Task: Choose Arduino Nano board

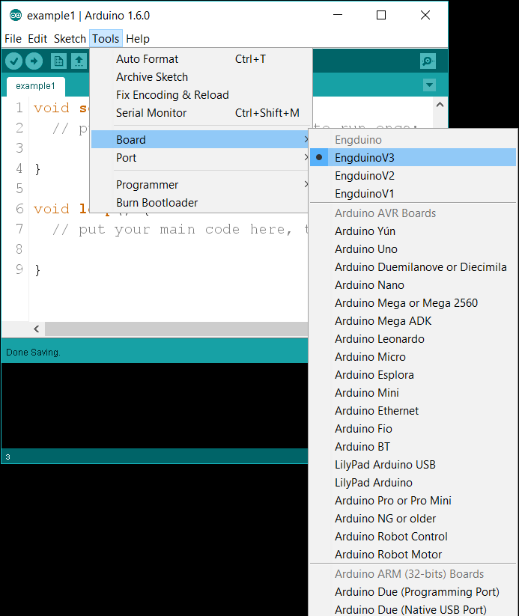Action: coord(413,285)
